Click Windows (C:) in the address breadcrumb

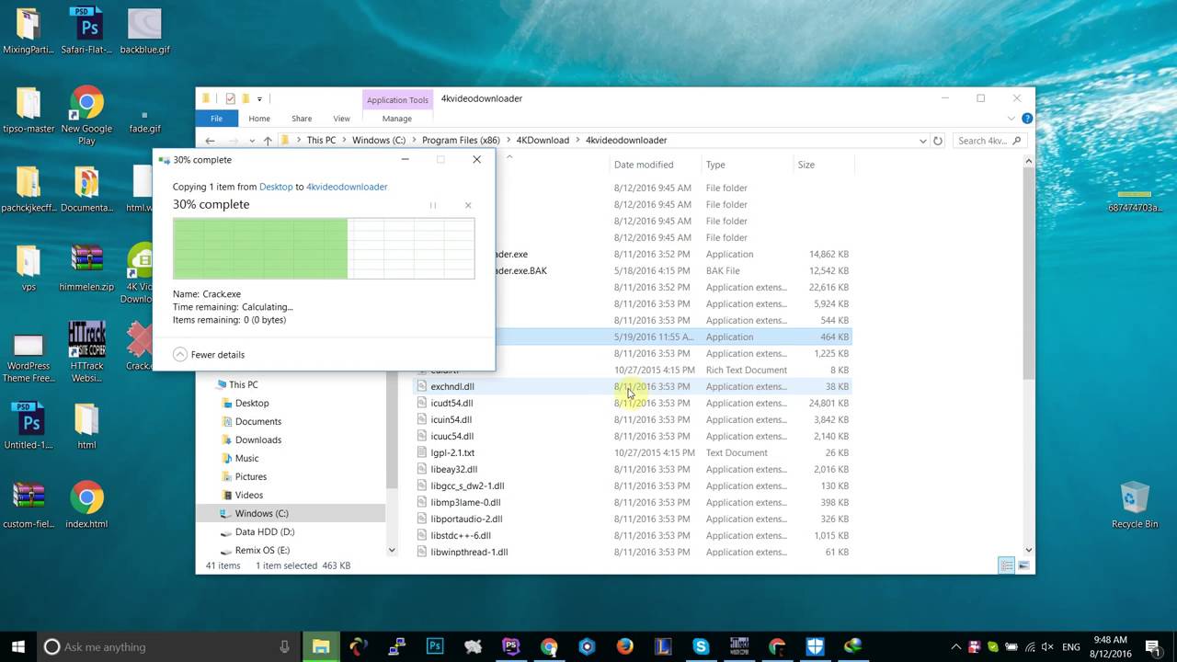(x=379, y=141)
